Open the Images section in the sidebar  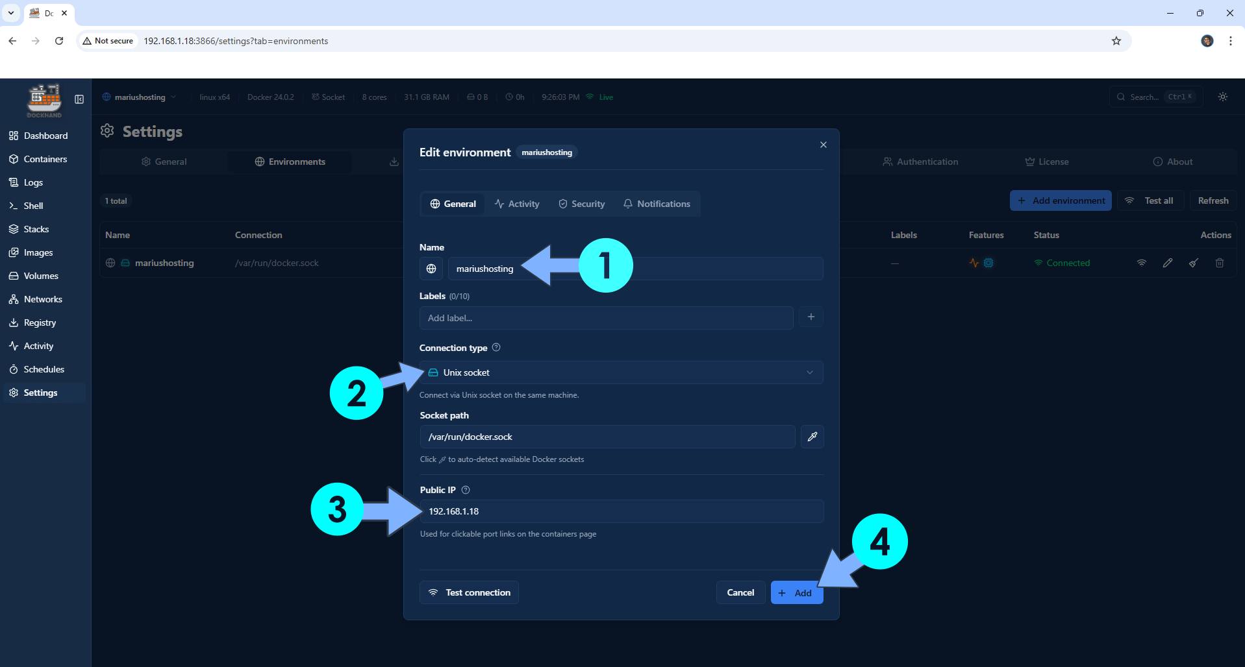[38, 252]
